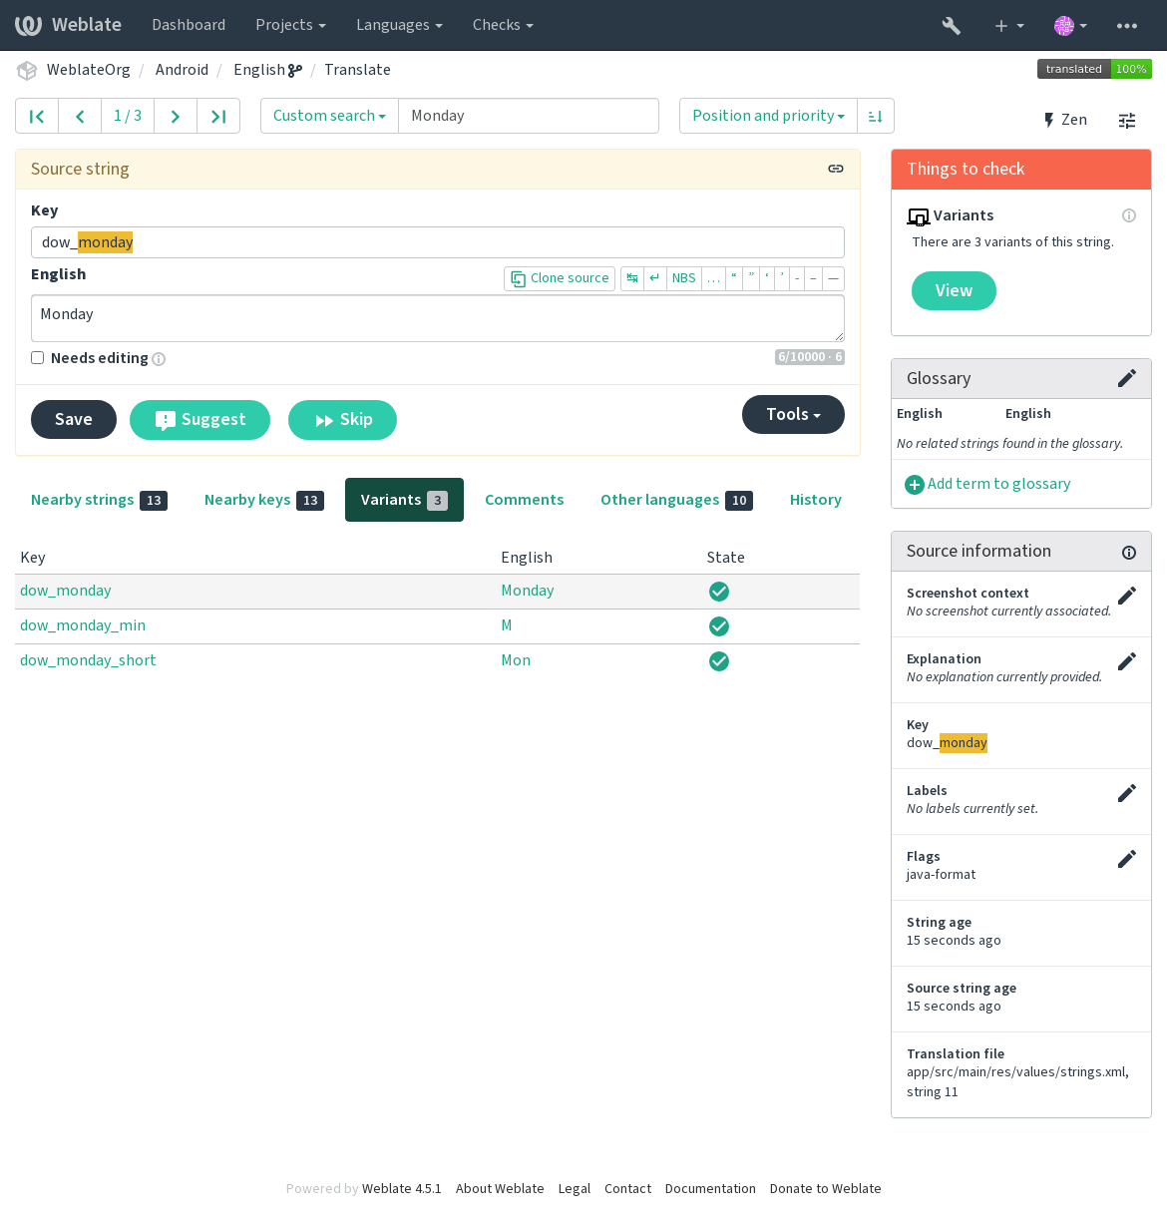Screen dimensions: 1167x1226
Task: Open the plus add-new menu
Action: click(1009, 25)
